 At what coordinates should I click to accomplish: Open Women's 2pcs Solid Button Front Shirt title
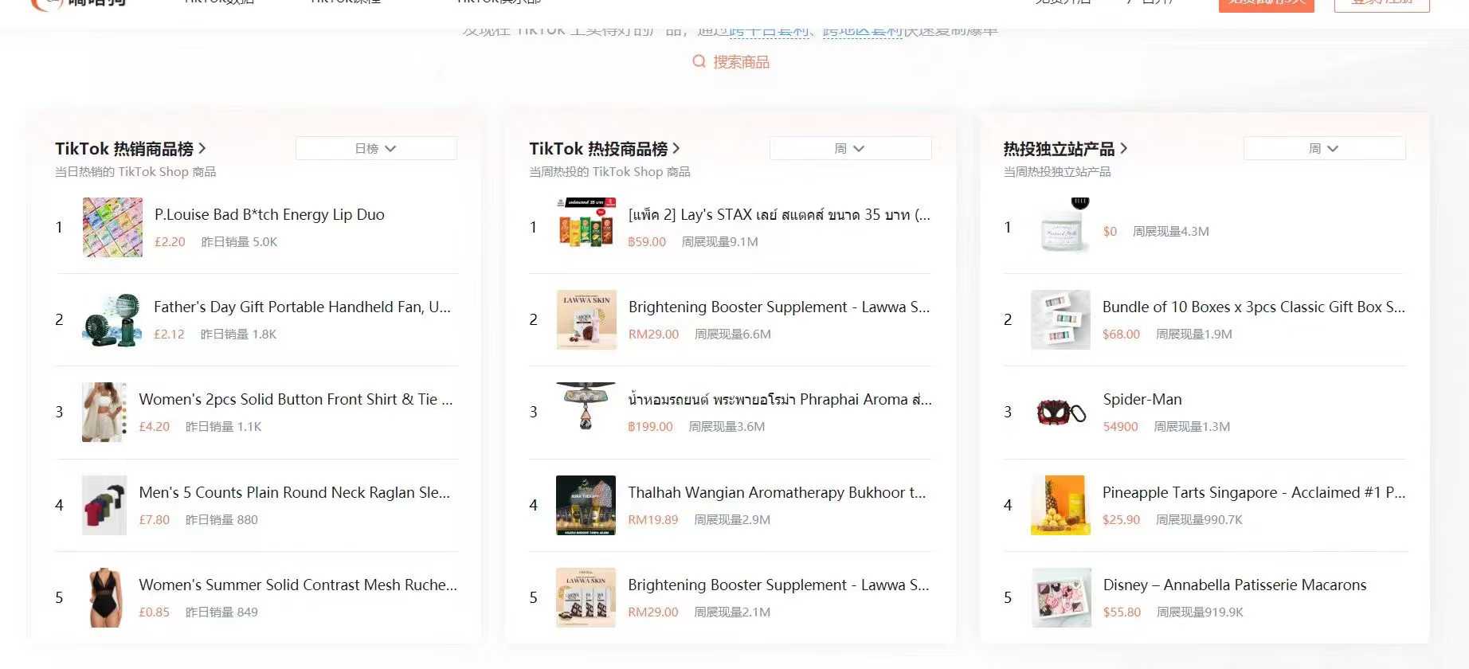point(296,400)
